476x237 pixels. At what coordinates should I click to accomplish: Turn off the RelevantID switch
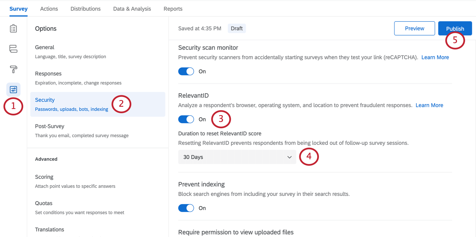pyautogui.click(x=186, y=119)
